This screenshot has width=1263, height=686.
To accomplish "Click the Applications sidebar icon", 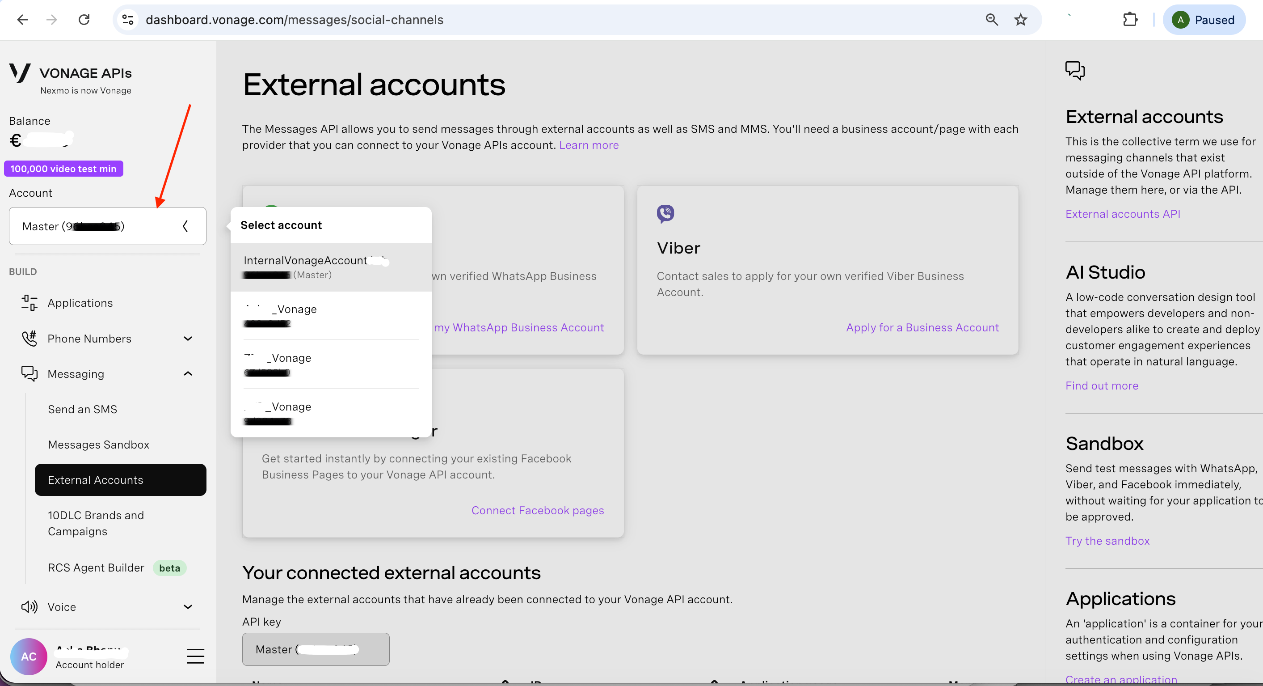I will point(29,303).
